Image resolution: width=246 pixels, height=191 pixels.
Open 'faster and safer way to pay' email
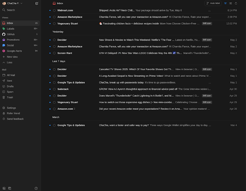(144, 125)
